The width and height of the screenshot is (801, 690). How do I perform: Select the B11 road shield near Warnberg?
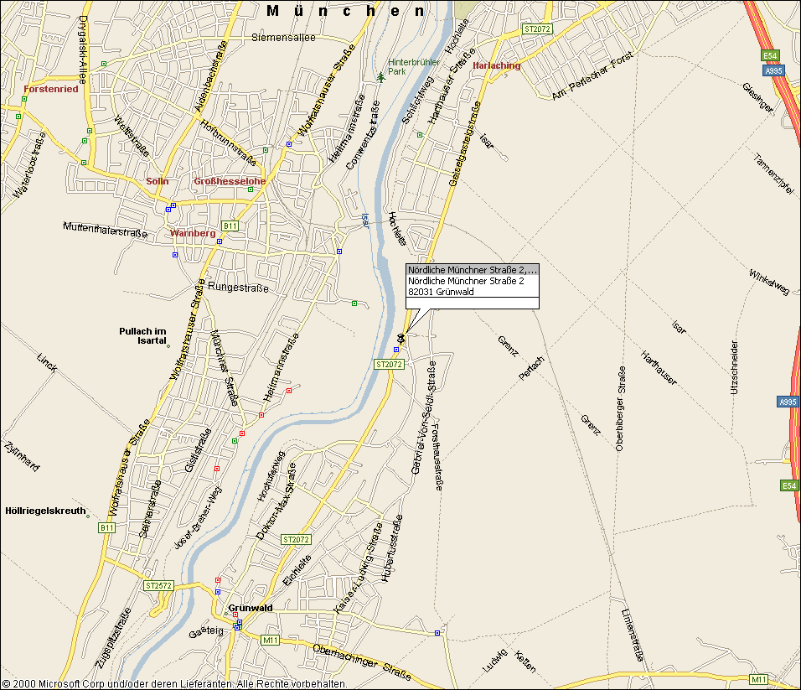tap(230, 226)
